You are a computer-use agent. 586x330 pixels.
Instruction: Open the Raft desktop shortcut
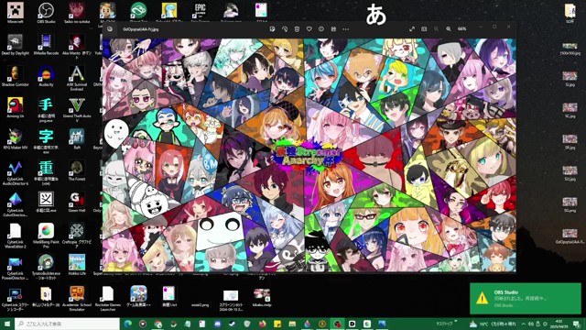pyautogui.click(x=77, y=138)
